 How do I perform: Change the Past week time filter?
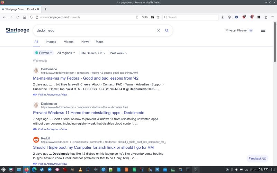(x=118, y=53)
